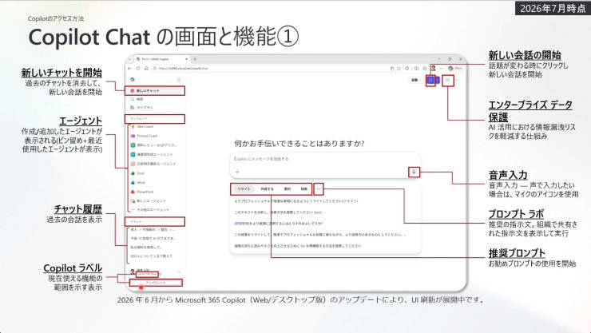Image resolution: width=591 pixels, height=333 pixels.
Task: Click the plus attach icon in the message box
Action: pyautogui.click(x=237, y=172)
